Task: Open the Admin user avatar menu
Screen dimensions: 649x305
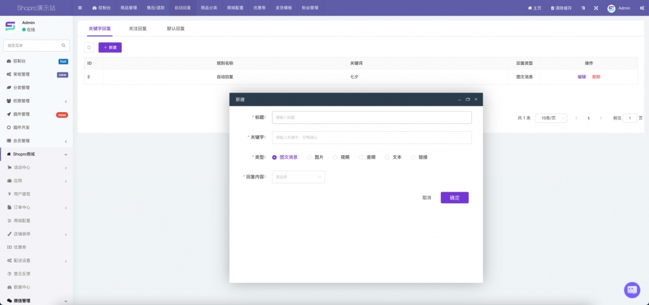Action: click(619, 8)
